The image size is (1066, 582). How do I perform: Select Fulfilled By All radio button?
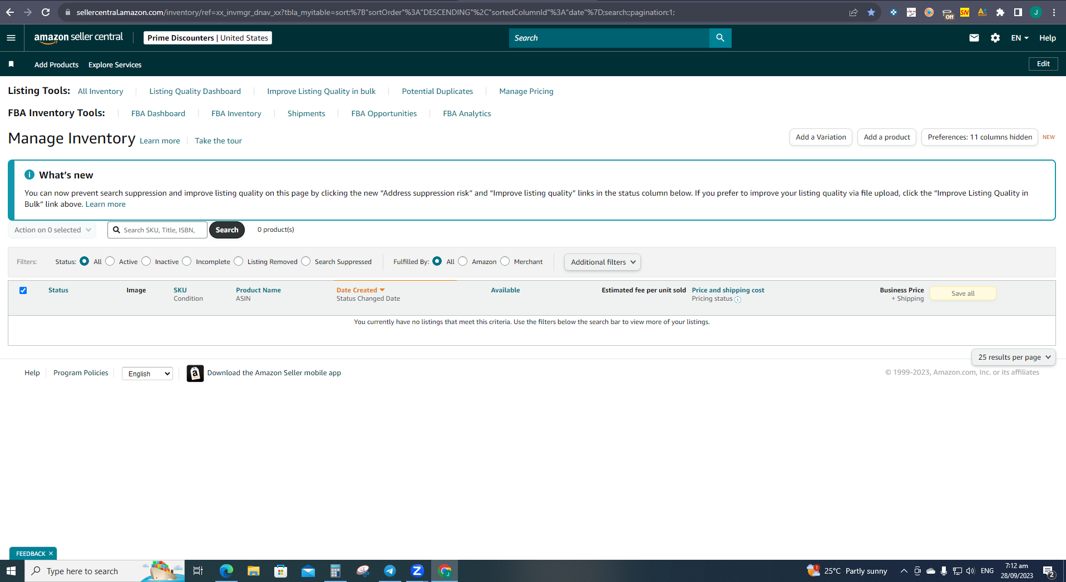click(x=437, y=261)
